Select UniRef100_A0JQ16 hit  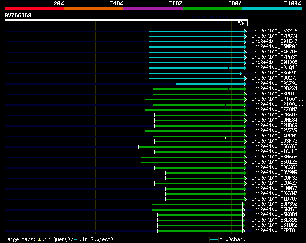click(274, 68)
